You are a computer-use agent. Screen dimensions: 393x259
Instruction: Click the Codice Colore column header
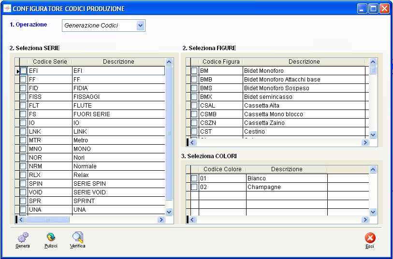(x=222, y=169)
